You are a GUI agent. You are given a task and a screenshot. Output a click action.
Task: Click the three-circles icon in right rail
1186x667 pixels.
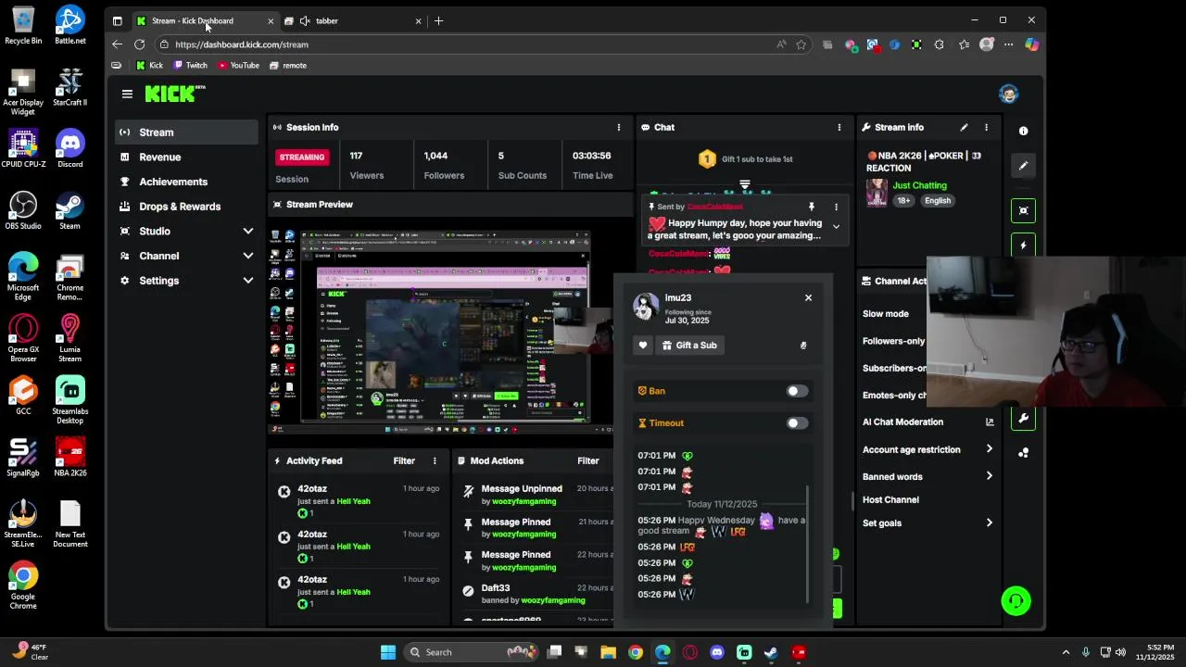pyautogui.click(x=1023, y=453)
